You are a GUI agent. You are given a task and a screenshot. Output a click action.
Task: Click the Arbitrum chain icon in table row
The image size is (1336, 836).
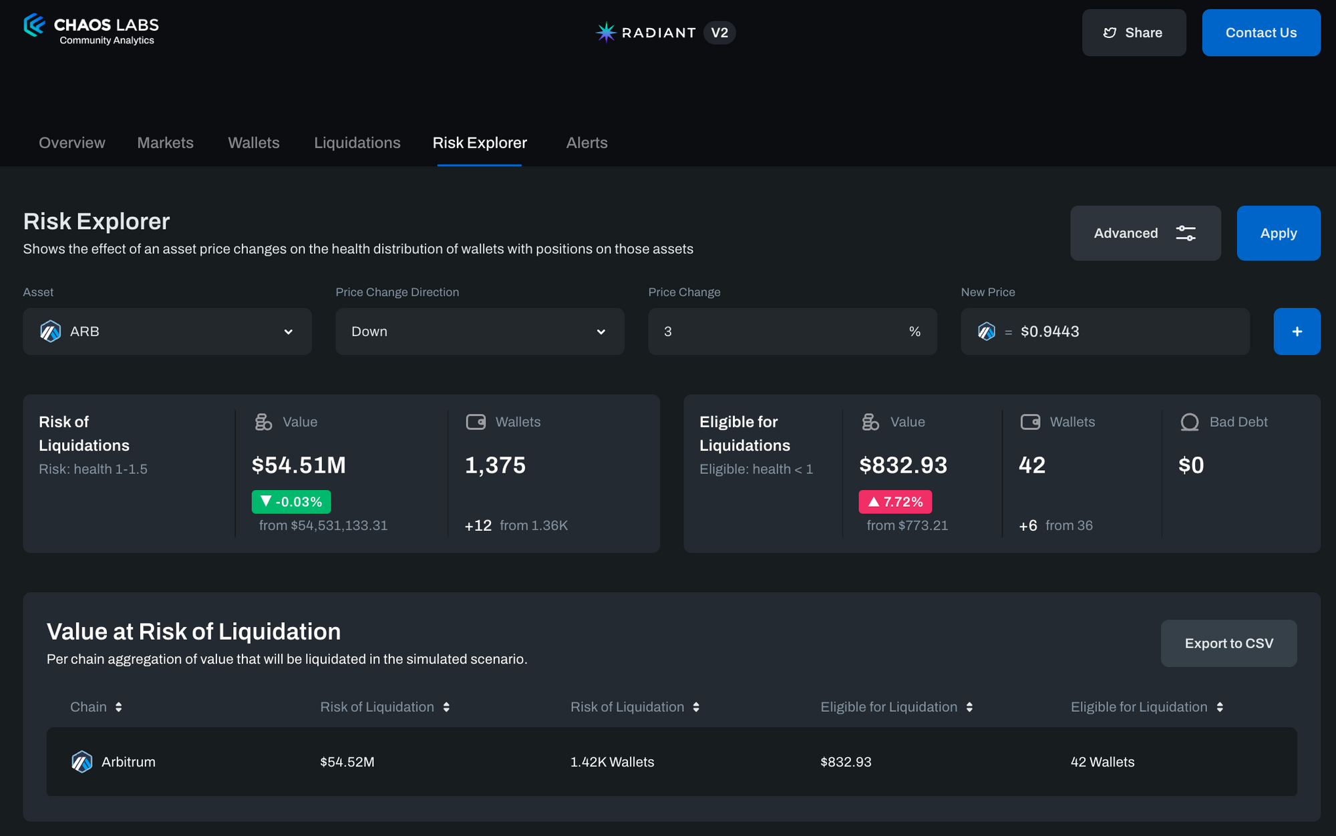82,762
